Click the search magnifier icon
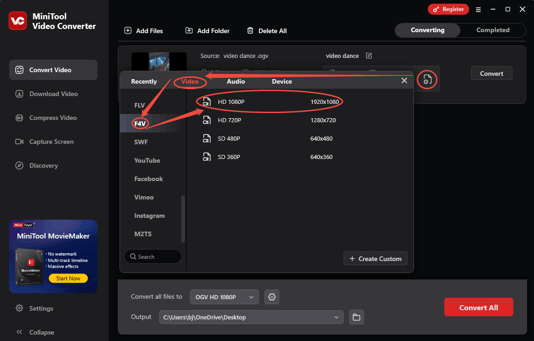This screenshot has width=534, height=341. pos(133,256)
